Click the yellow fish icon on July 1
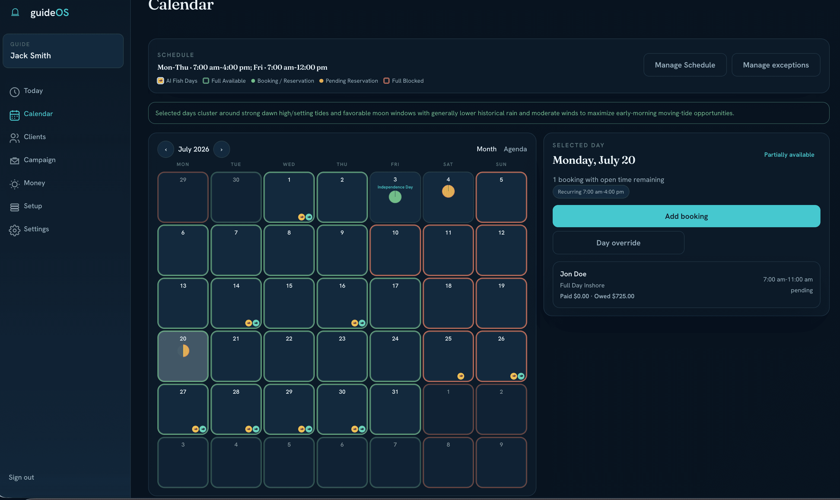 tap(301, 217)
